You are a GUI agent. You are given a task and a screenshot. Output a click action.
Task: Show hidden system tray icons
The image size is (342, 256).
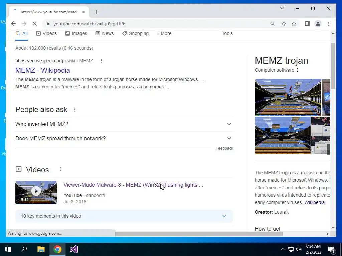pos(283,249)
